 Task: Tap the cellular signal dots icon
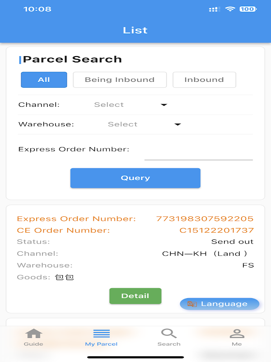coord(215,9)
